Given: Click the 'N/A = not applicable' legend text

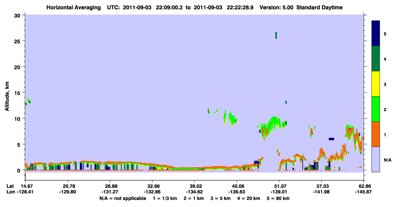Looking at the screenshot, I should tap(123, 198).
